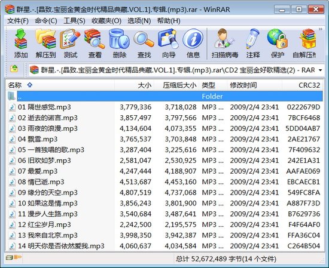
Task: Click the window resize grip corner
Action: [x=322, y=260]
